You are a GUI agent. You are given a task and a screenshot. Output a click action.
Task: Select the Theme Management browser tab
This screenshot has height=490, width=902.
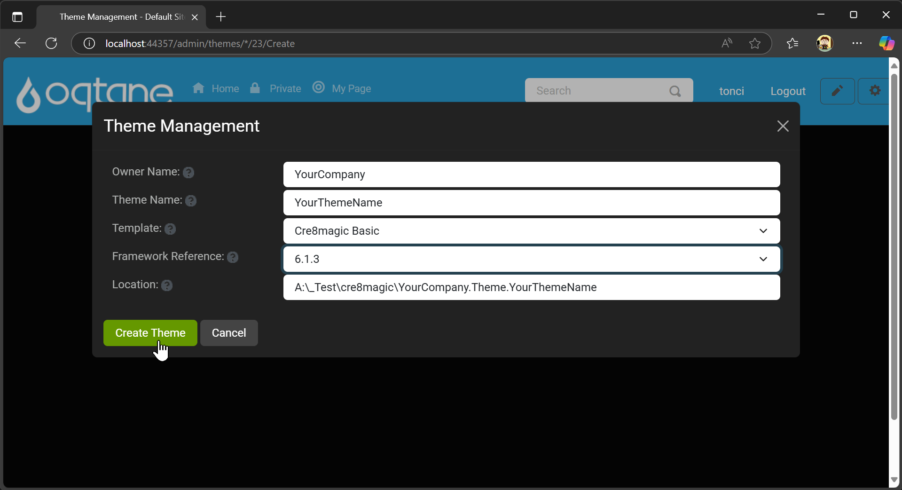121,17
